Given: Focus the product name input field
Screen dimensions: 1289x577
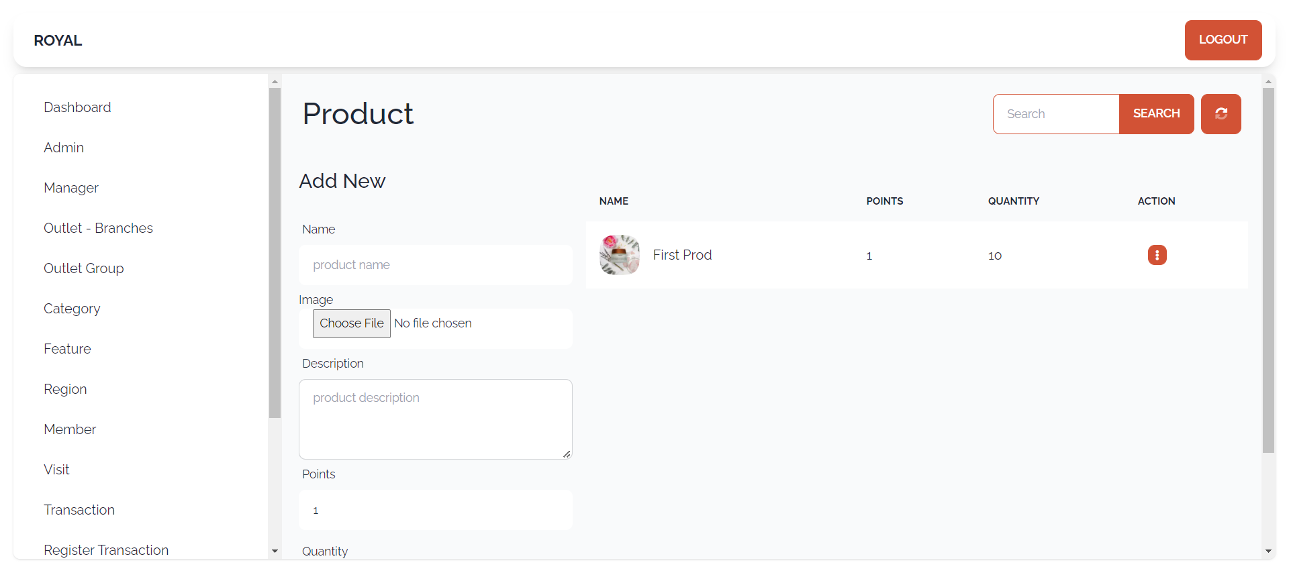Looking at the screenshot, I should pos(436,265).
